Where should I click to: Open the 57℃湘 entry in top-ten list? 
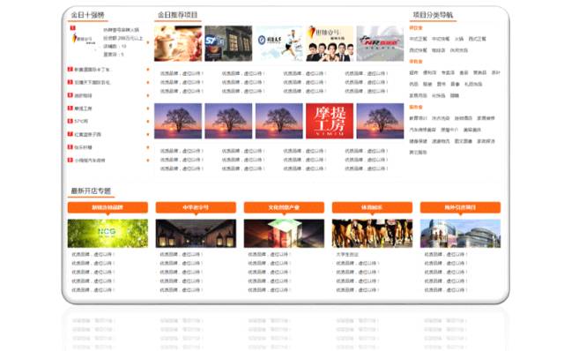(81, 122)
